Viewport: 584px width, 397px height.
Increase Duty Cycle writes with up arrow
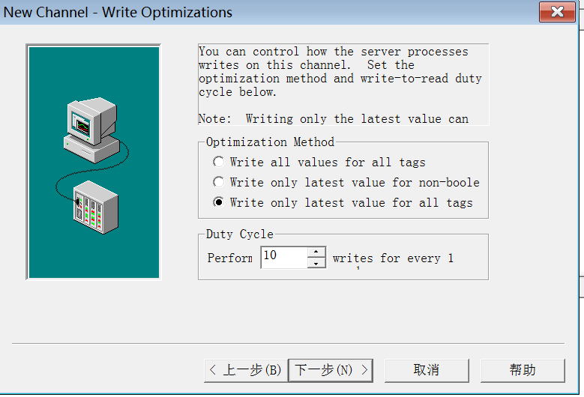[317, 252]
